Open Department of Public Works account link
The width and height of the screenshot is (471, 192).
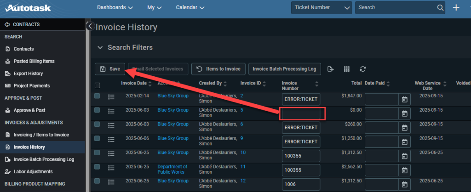pos(172,169)
